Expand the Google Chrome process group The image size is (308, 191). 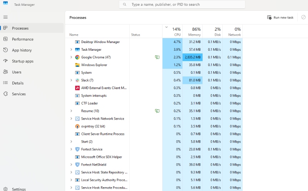tap(71, 57)
